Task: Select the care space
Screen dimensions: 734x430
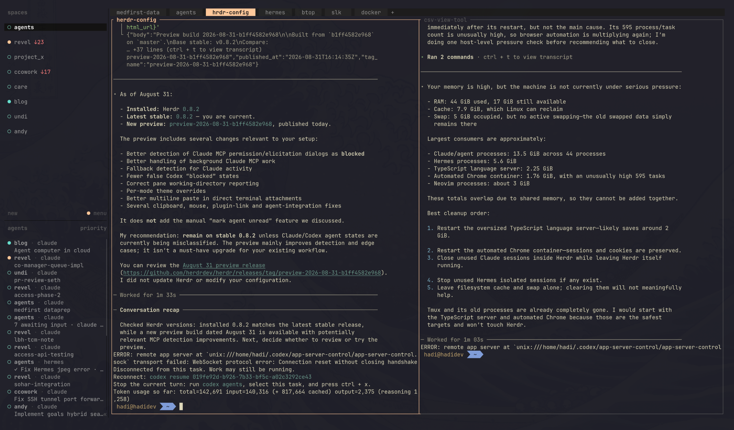Action: pyautogui.click(x=55, y=87)
